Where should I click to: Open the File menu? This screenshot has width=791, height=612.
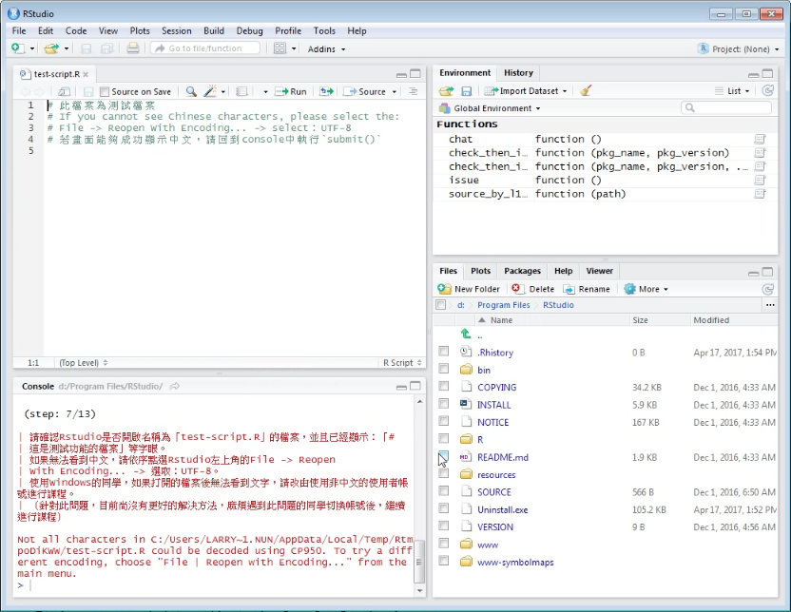[19, 30]
